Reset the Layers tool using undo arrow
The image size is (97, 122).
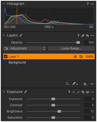coord(87,35)
